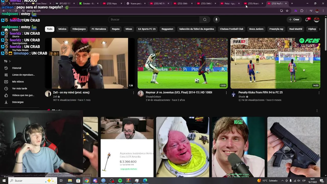Click the taskbar Buscar search box
The width and height of the screenshot is (327, 184).
point(33,181)
